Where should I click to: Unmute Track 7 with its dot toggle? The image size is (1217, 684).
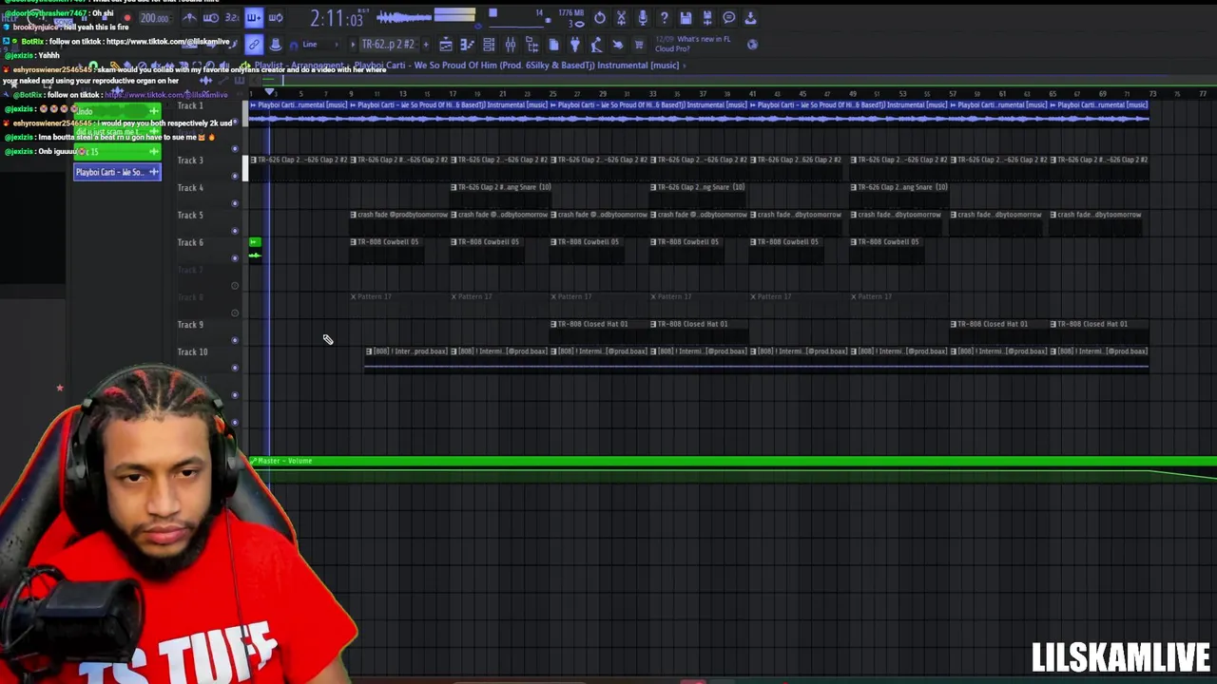coord(235,286)
